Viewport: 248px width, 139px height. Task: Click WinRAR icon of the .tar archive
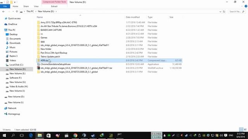[38, 68]
